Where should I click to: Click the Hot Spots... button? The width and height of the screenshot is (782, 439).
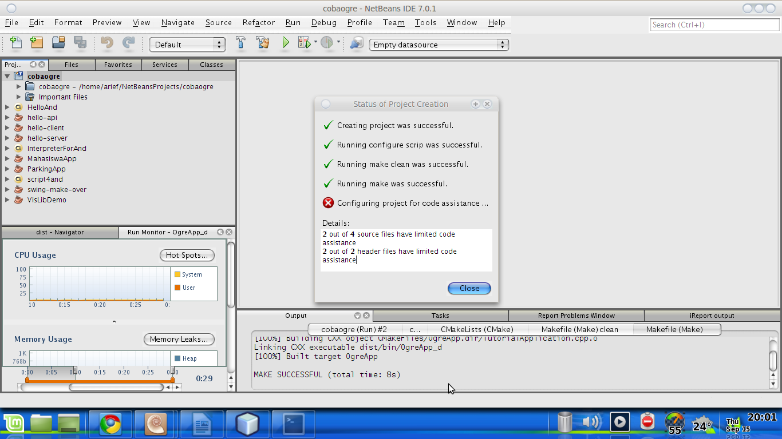tap(187, 255)
